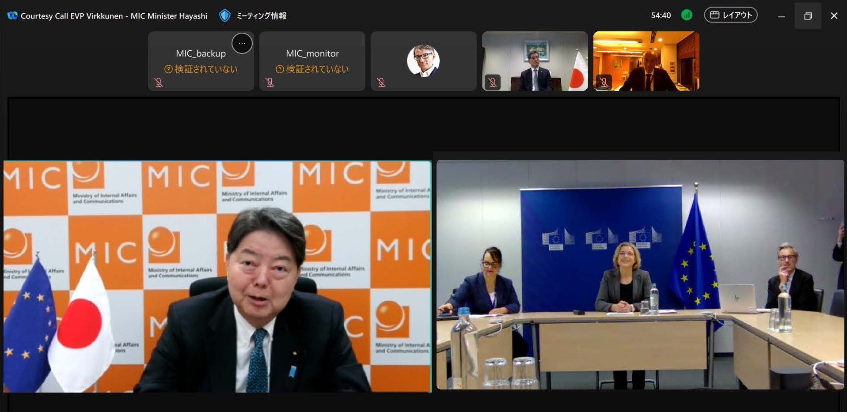
Task: Click mute icon on Japanese flag video thumbnail
Action: pyautogui.click(x=493, y=82)
